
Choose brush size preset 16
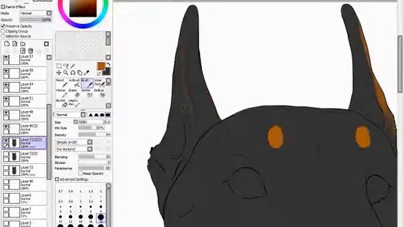pyautogui.click(x=91, y=219)
